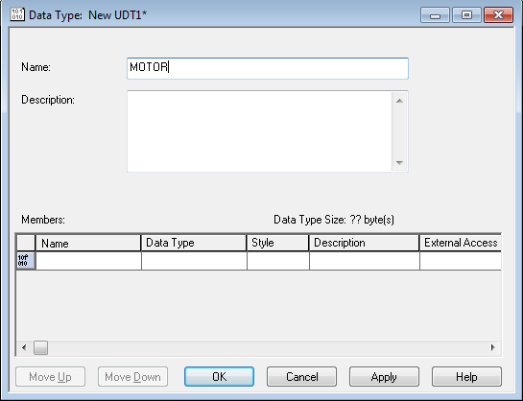523x401 pixels.
Task: Click the empty member Style cell
Action: click(278, 260)
